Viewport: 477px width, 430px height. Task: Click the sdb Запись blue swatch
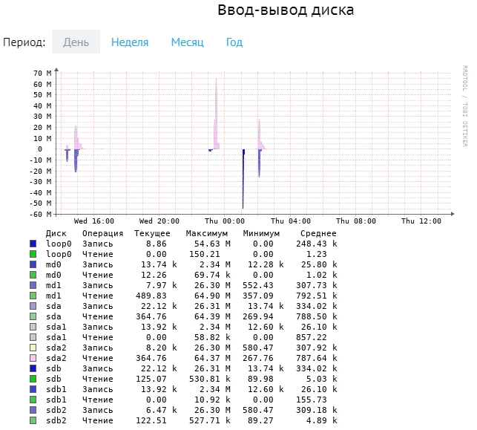(33, 368)
